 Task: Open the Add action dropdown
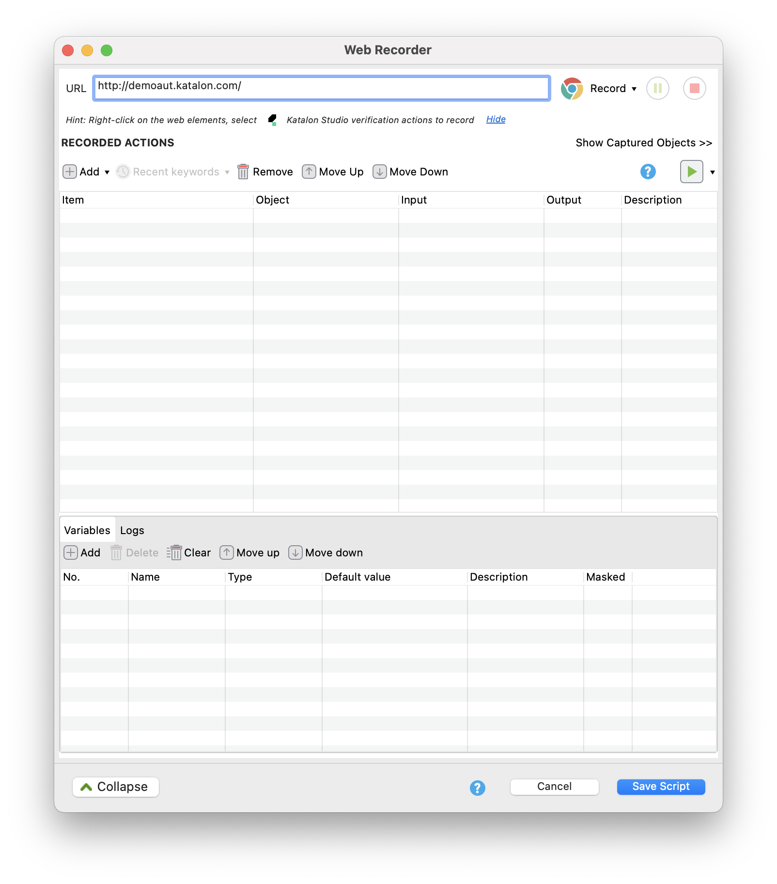click(x=107, y=173)
